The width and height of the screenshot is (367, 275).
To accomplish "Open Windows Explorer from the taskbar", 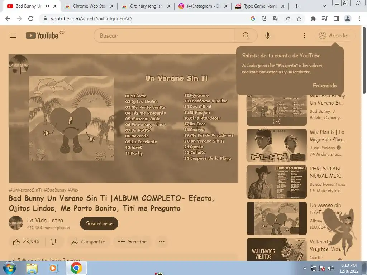I will point(32,268).
